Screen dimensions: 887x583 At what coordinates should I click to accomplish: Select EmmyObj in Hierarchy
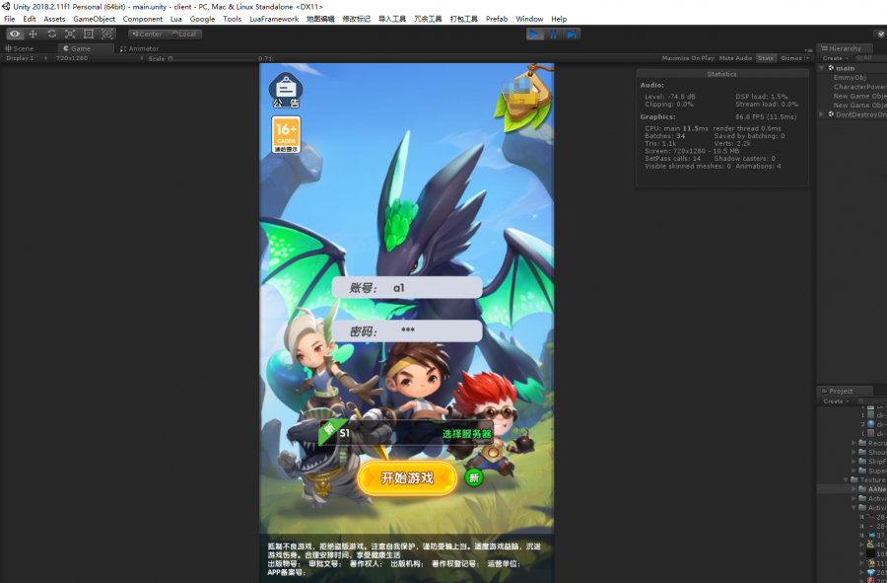[850, 78]
